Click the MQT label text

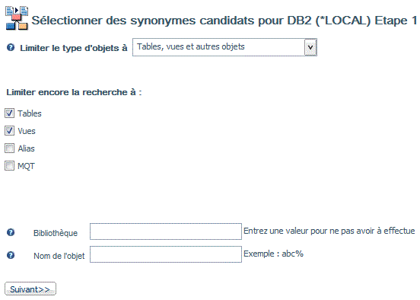(x=26, y=166)
